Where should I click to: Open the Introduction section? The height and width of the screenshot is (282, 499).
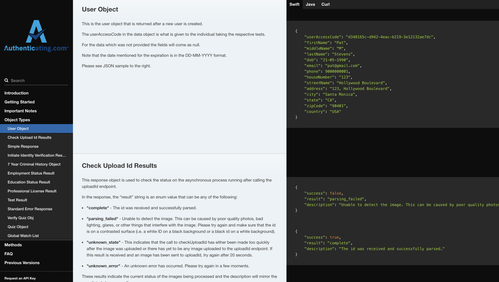click(x=16, y=93)
